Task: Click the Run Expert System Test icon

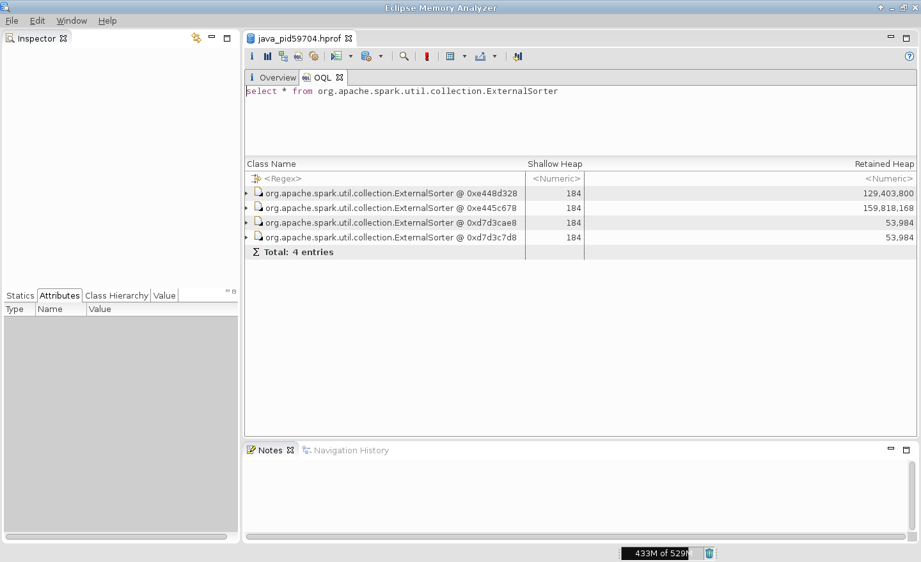Action: [x=336, y=56]
